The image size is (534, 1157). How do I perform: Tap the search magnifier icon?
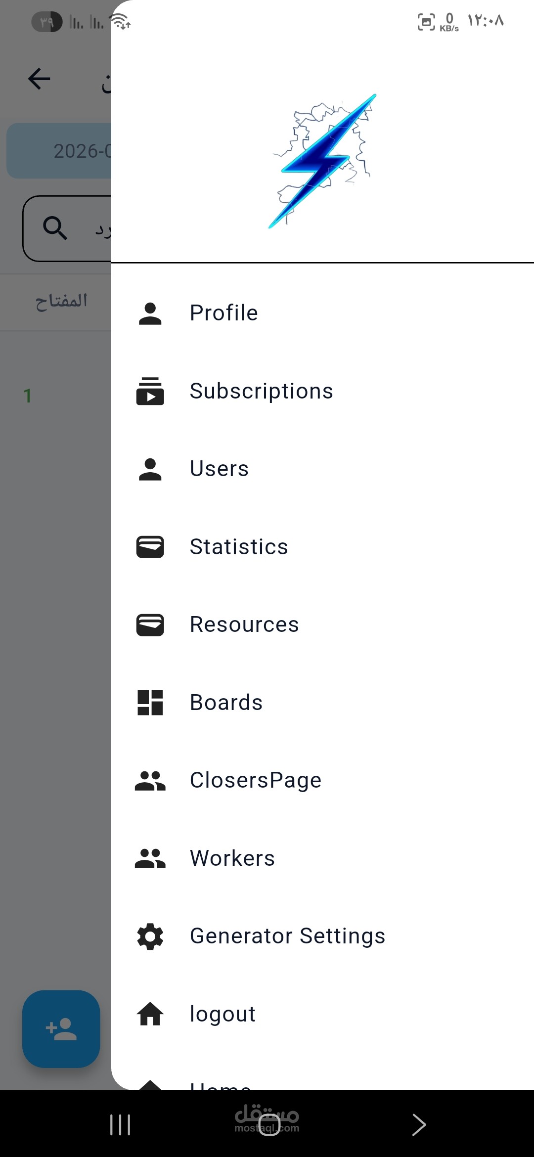pyautogui.click(x=55, y=228)
